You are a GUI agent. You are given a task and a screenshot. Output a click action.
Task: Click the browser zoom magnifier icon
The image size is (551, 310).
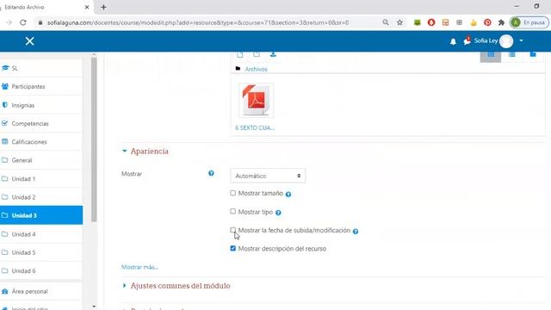point(386,22)
